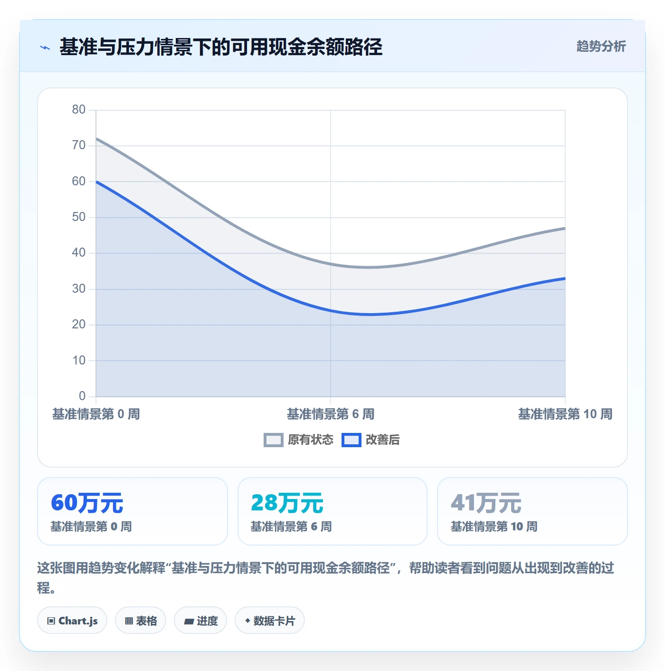Click the 28万元 value in middle card

tap(287, 503)
